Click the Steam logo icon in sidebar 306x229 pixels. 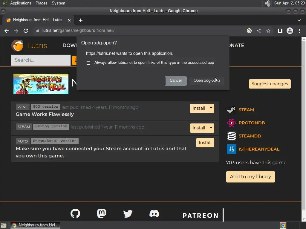(x=231, y=110)
